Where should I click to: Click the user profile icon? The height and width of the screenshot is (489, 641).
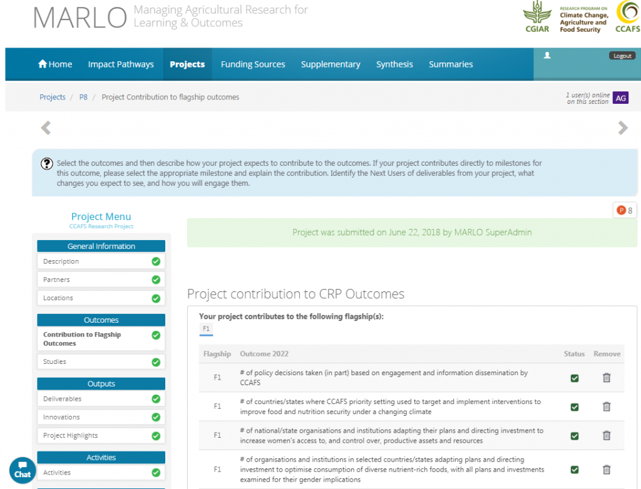(547, 56)
